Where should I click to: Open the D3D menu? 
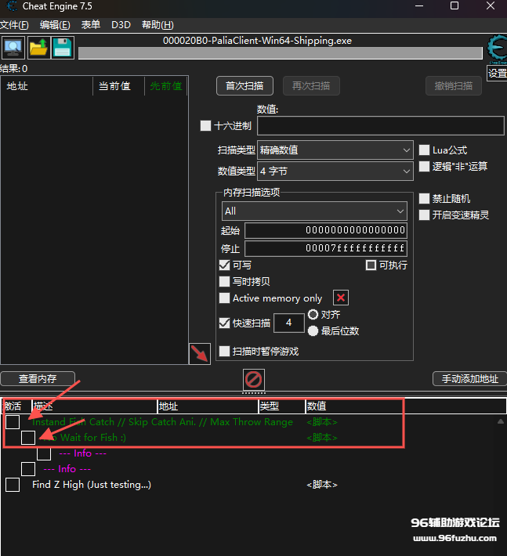121,25
